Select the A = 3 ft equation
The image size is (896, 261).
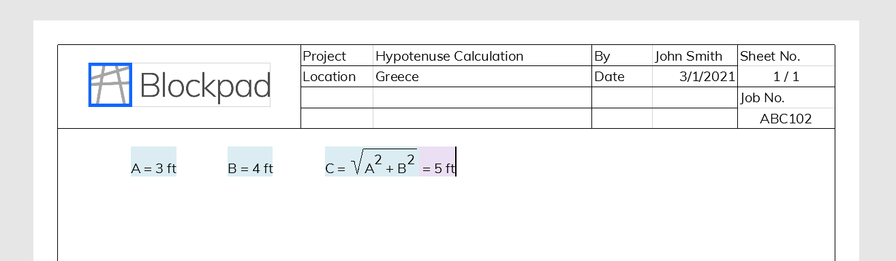(x=154, y=162)
